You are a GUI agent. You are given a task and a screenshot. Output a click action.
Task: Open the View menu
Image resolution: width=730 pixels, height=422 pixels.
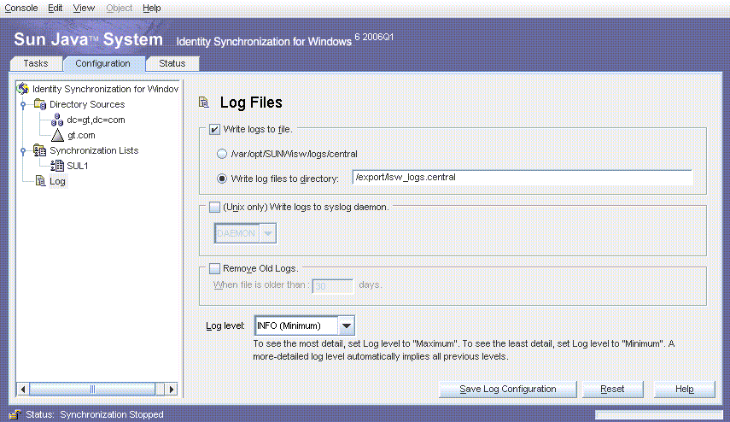(x=84, y=8)
